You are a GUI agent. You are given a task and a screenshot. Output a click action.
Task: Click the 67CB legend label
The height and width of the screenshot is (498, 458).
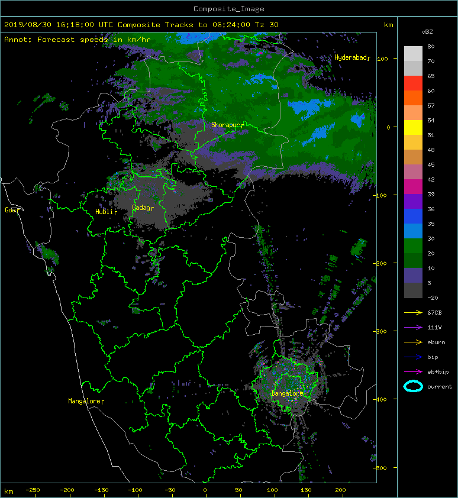click(x=434, y=312)
